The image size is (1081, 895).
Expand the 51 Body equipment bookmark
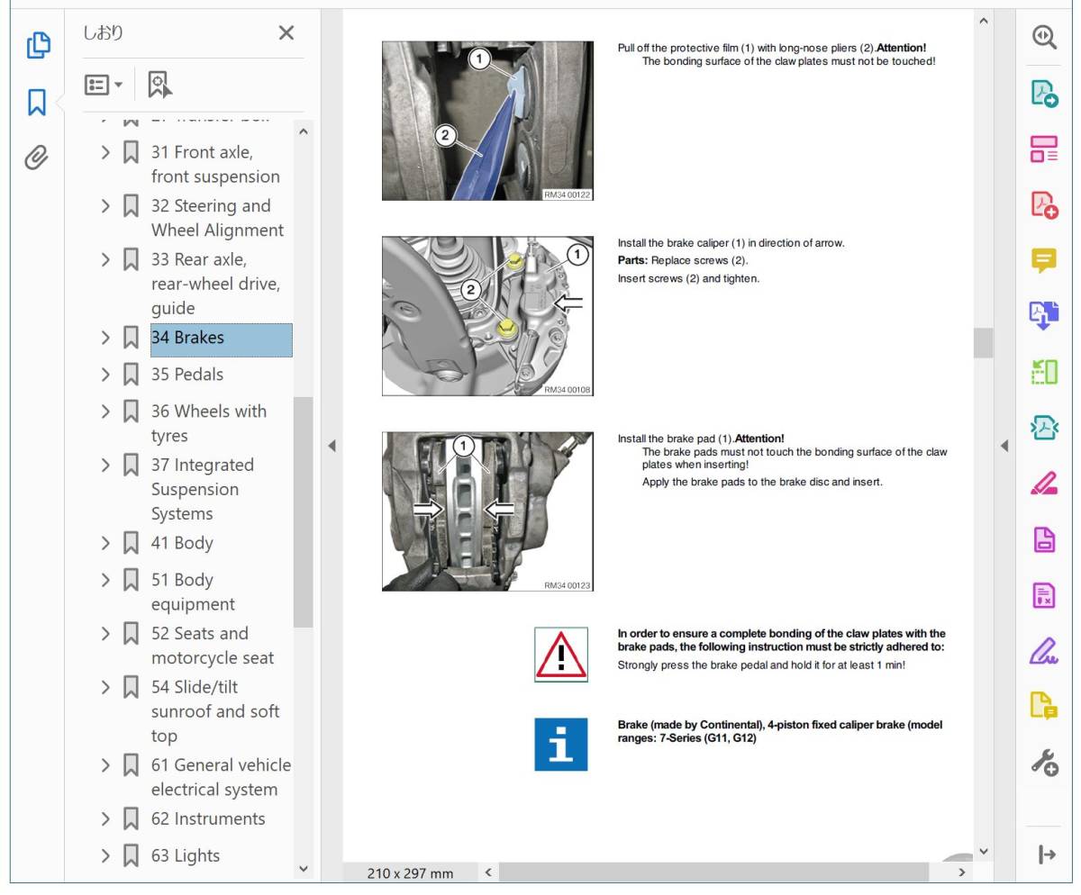105,580
